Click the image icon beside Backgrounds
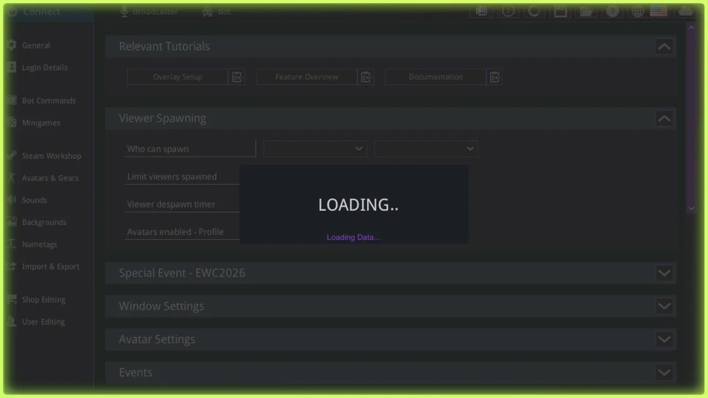Viewport: 708px width, 398px height. (x=12, y=222)
